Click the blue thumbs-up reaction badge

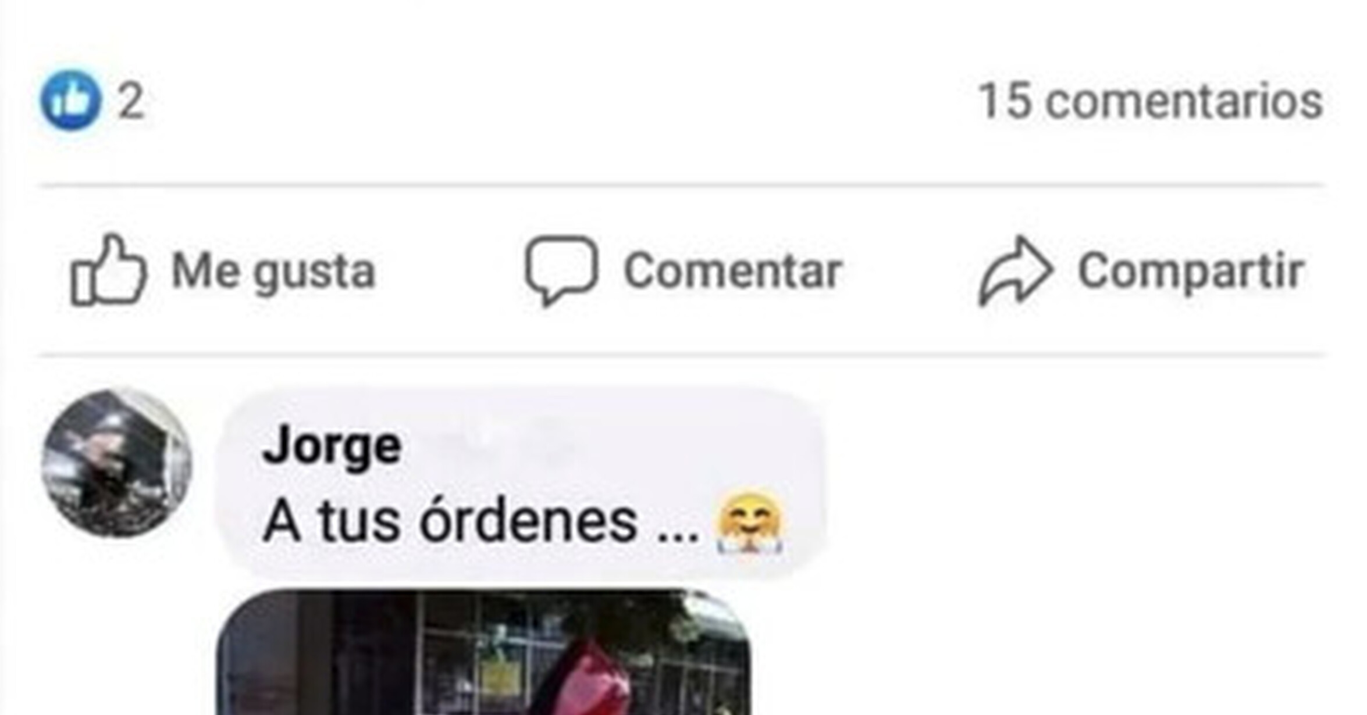click(x=71, y=101)
